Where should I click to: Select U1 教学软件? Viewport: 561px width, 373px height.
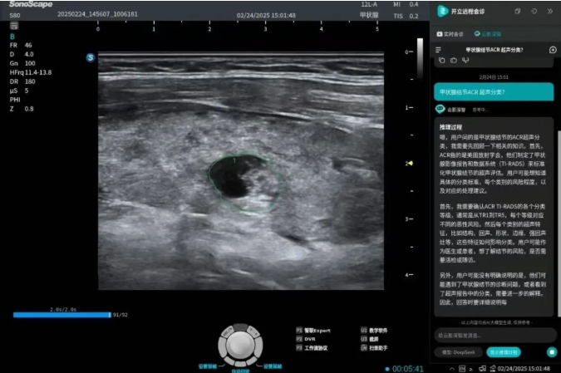click(x=374, y=331)
